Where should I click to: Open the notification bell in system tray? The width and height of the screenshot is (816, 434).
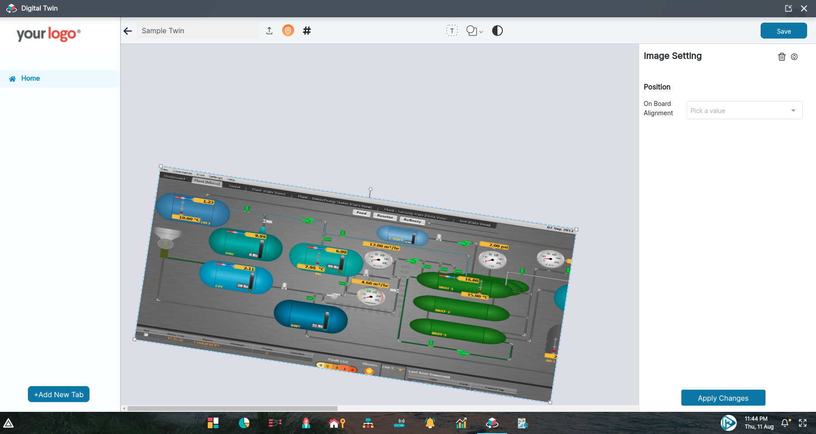pyautogui.click(x=785, y=423)
